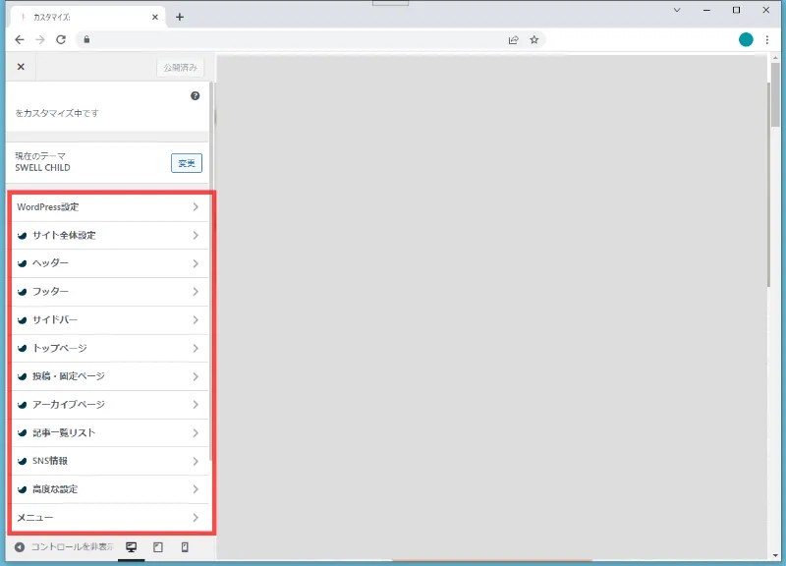Open the browser three-dot menu
The width and height of the screenshot is (786, 566).
[767, 39]
